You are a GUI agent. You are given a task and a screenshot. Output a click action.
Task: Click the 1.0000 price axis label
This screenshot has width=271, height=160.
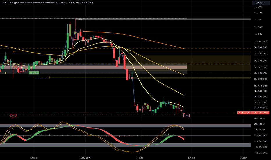(261, 42)
